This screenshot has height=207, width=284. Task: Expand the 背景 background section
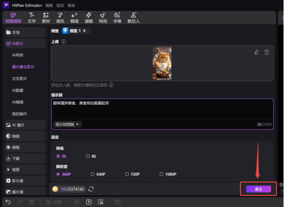coord(25,170)
